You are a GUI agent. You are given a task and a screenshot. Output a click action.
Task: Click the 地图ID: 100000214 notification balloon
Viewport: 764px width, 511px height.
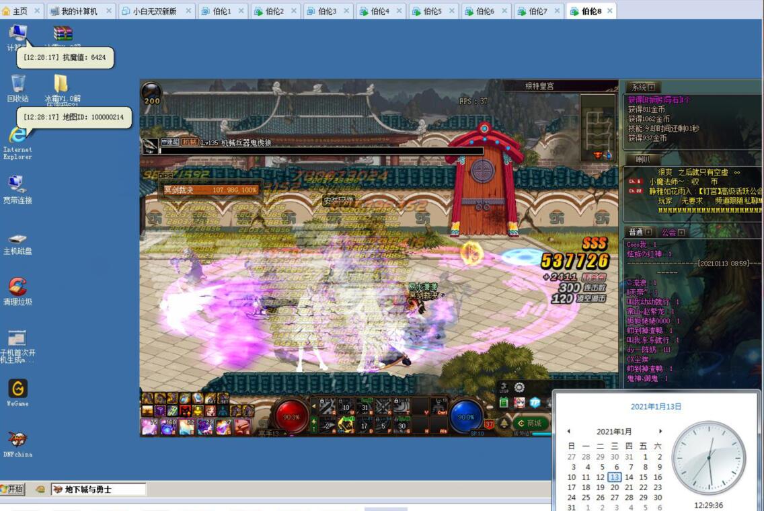click(74, 118)
